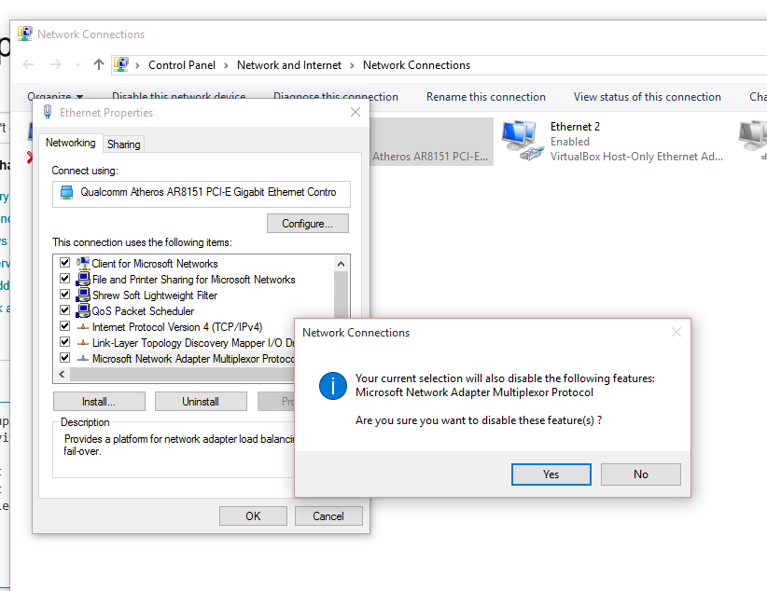767x591 pixels.
Task: Select Shrew Soft Lightweight Filter icon
Action: (x=83, y=295)
